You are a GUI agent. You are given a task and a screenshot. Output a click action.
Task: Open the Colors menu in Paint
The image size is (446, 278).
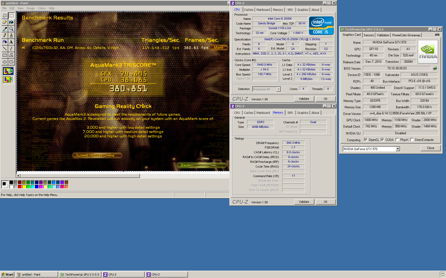(42, 8)
